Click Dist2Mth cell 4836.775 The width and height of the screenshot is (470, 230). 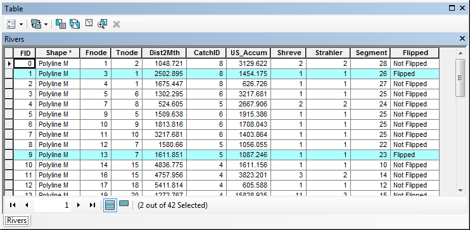click(x=164, y=165)
